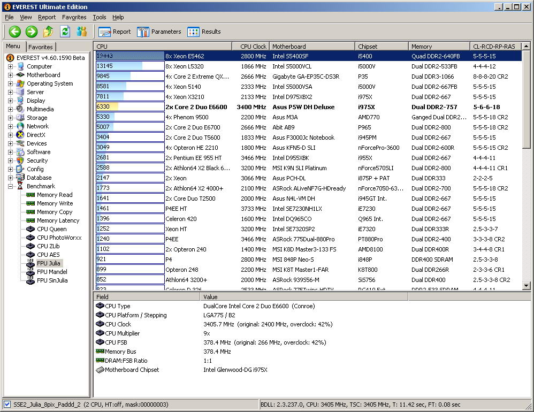Select the Database tree icon

tap(20, 178)
